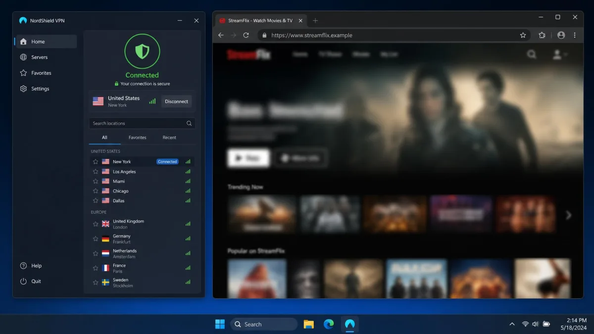This screenshot has height=334, width=594.
Task: Switch to the Favorites locations tab
Action: point(137,138)
